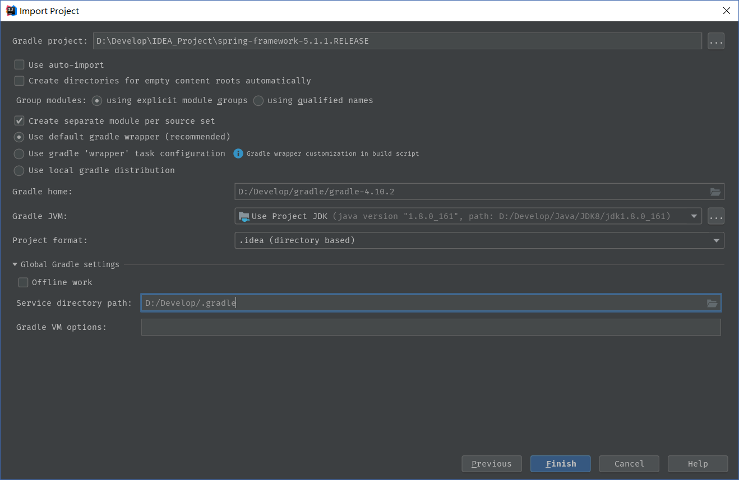Cancel the Import Project dialog
The height and width of the screenshot is (480, 739).
629,464
